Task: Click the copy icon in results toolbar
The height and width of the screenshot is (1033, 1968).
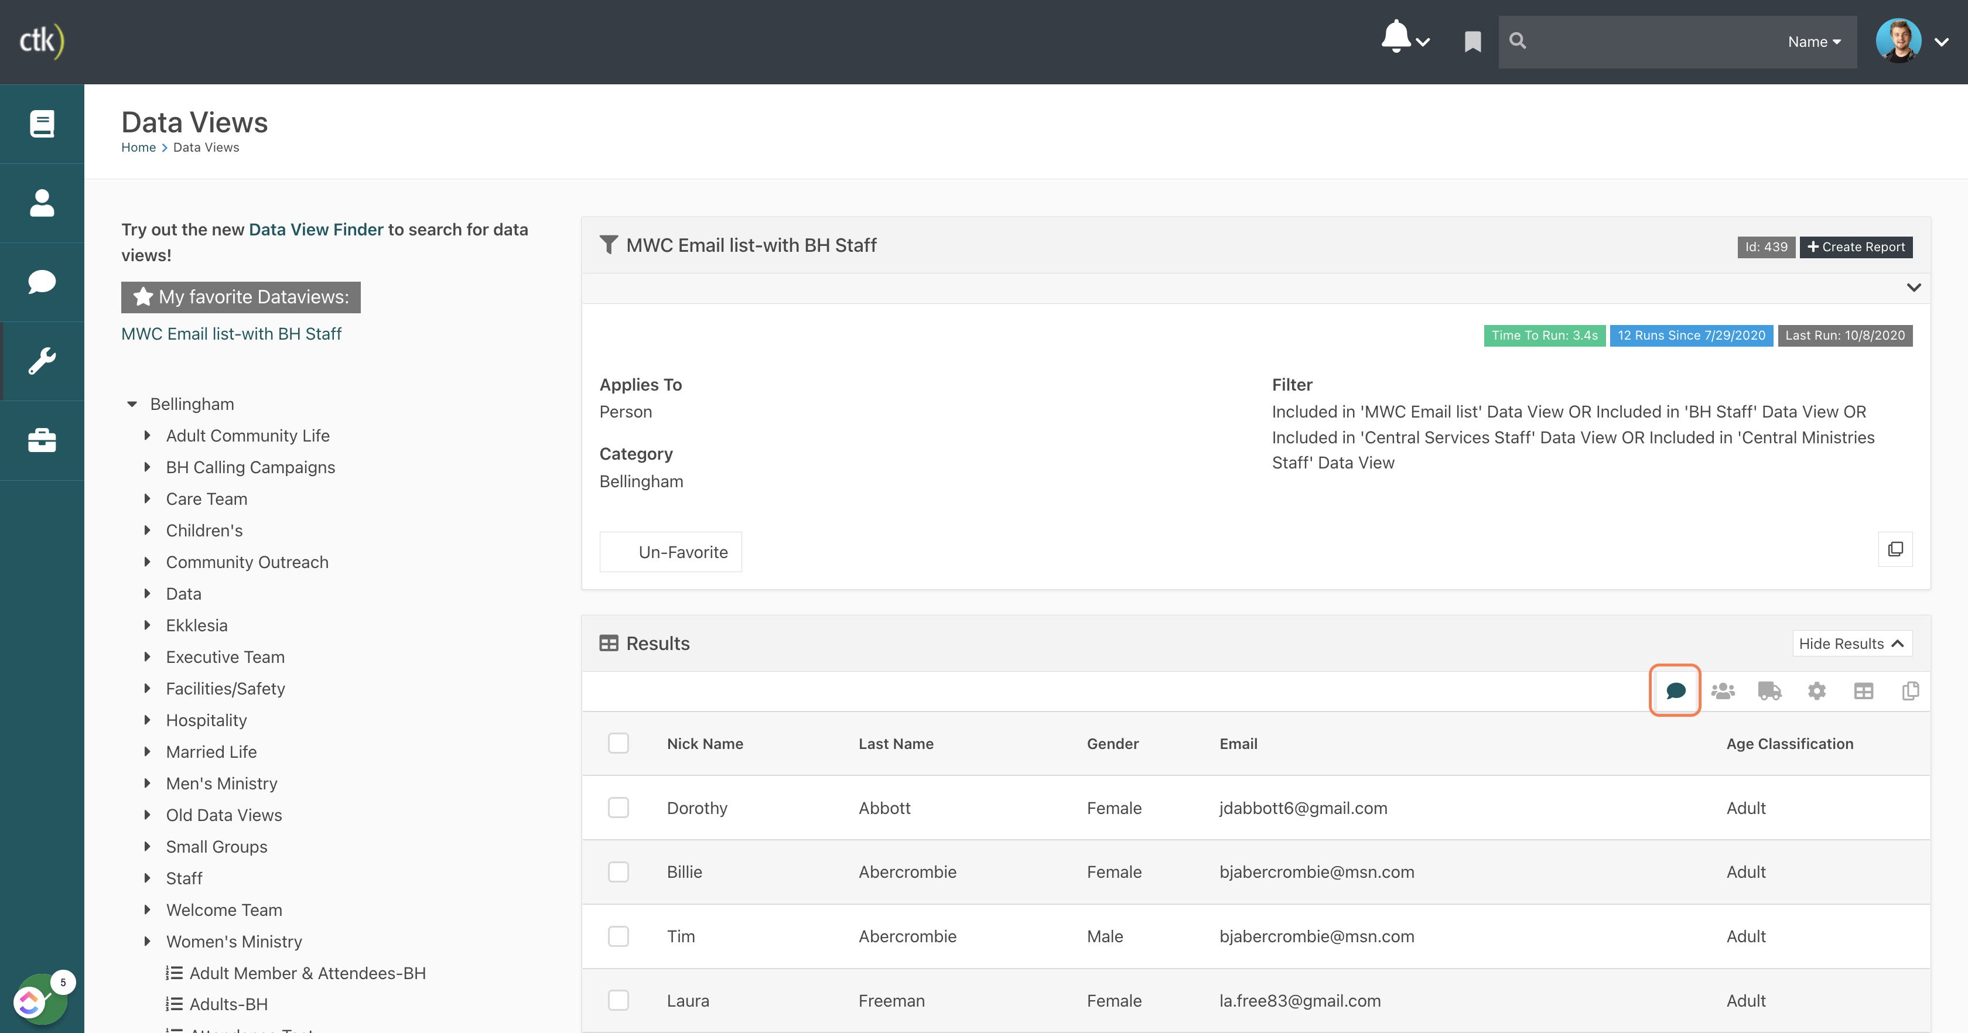Action: (1910, 690)
